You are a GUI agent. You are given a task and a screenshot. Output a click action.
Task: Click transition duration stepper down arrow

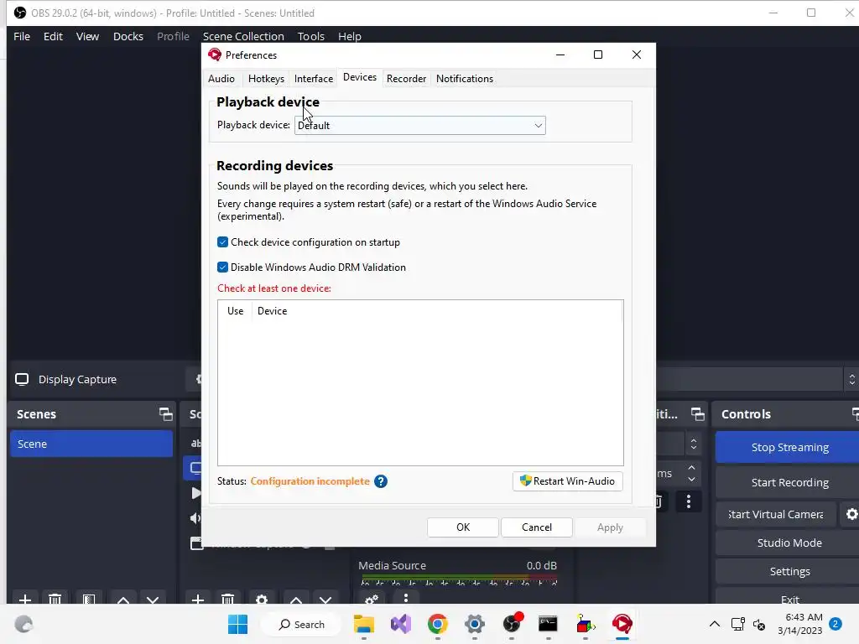(x=691, y=479)
